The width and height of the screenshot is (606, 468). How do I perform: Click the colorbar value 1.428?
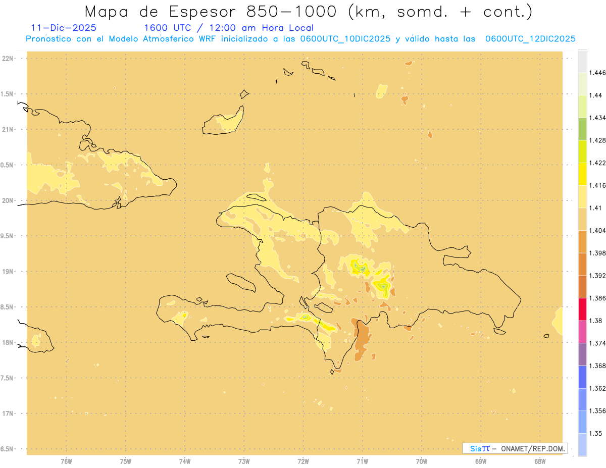[598, 140]
